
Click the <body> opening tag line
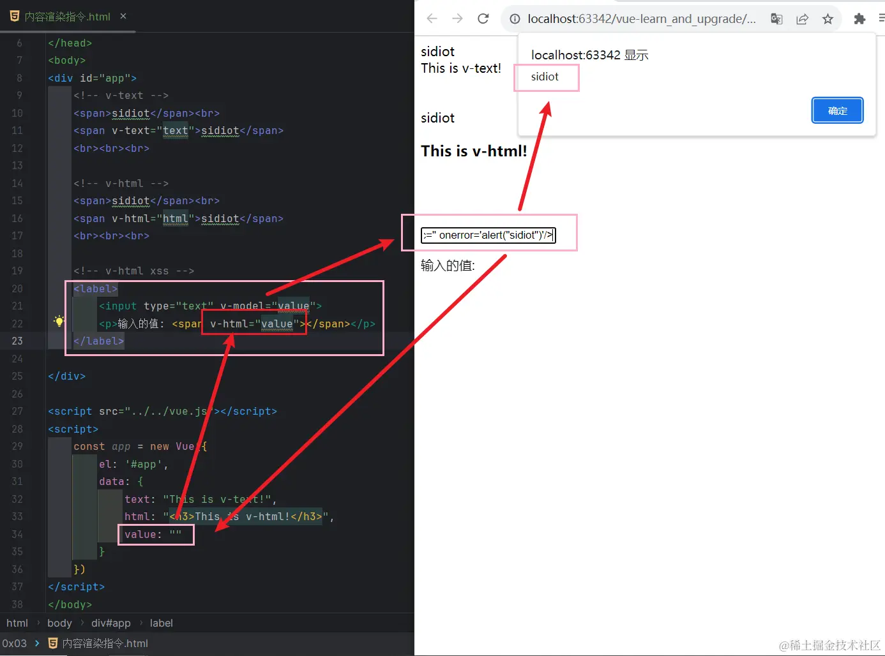click(x=67, y=60)
